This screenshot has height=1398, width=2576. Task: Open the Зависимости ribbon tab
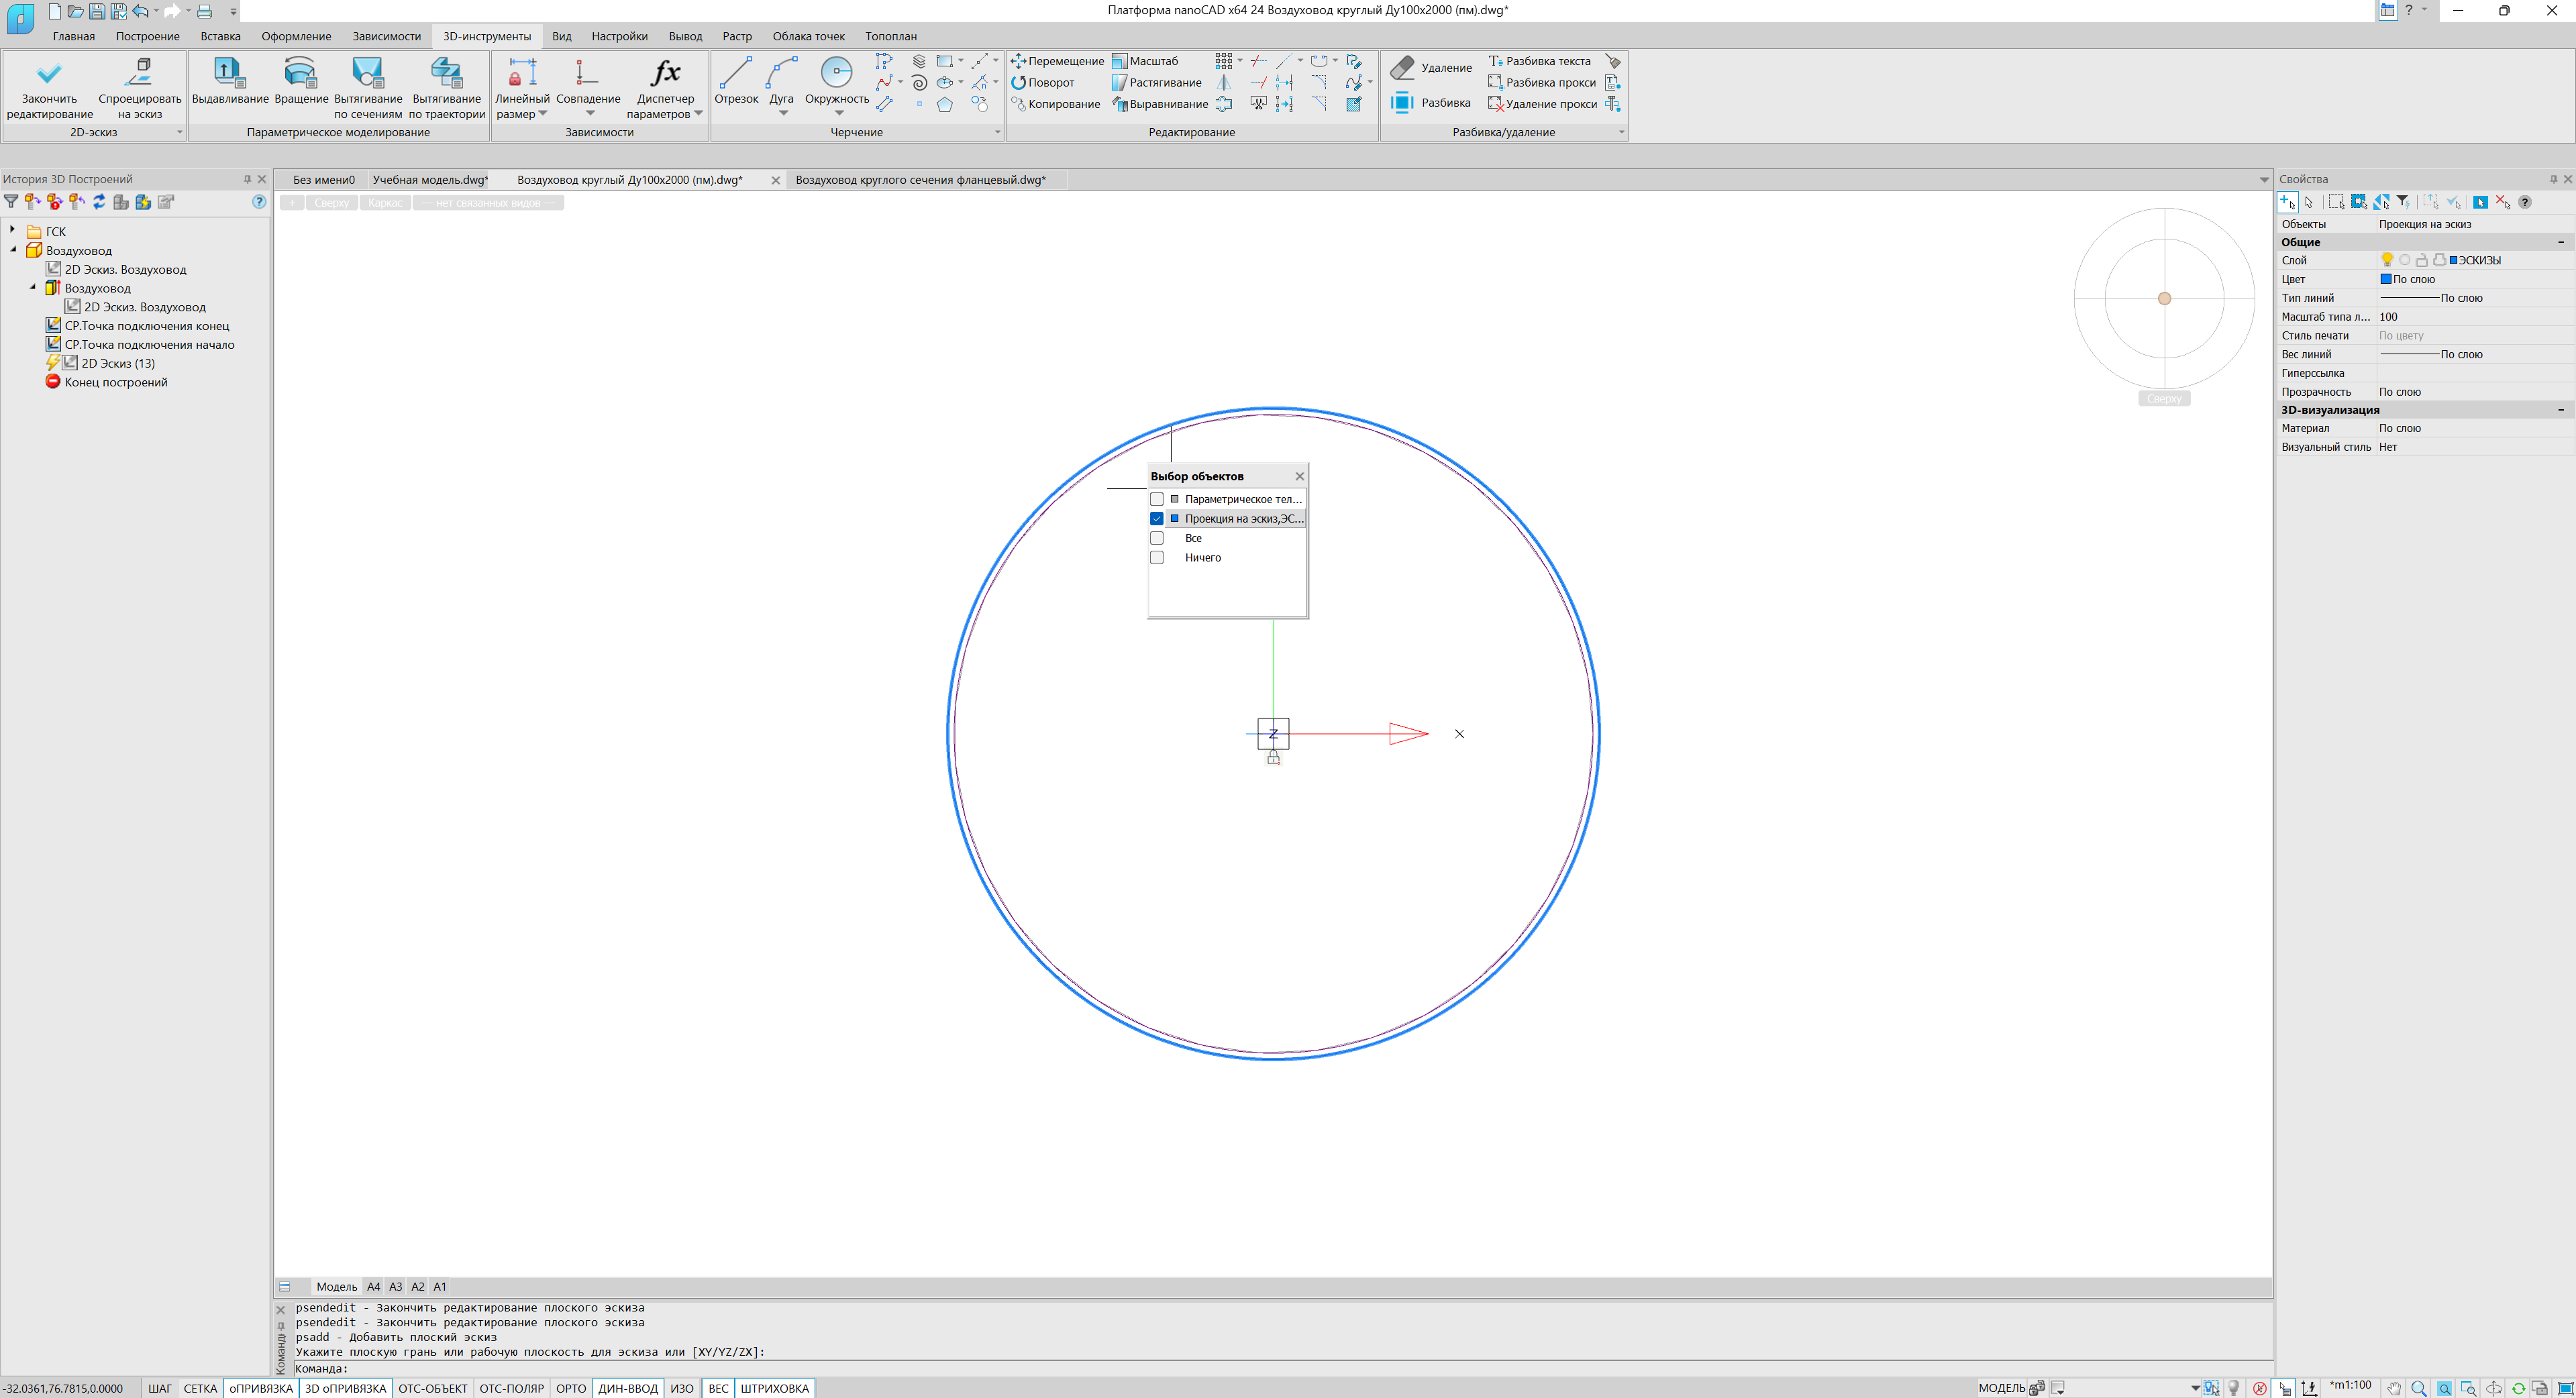386,36
